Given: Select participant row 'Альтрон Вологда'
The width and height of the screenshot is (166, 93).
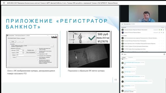Looking at the screenshot, I should click(143, 41).
